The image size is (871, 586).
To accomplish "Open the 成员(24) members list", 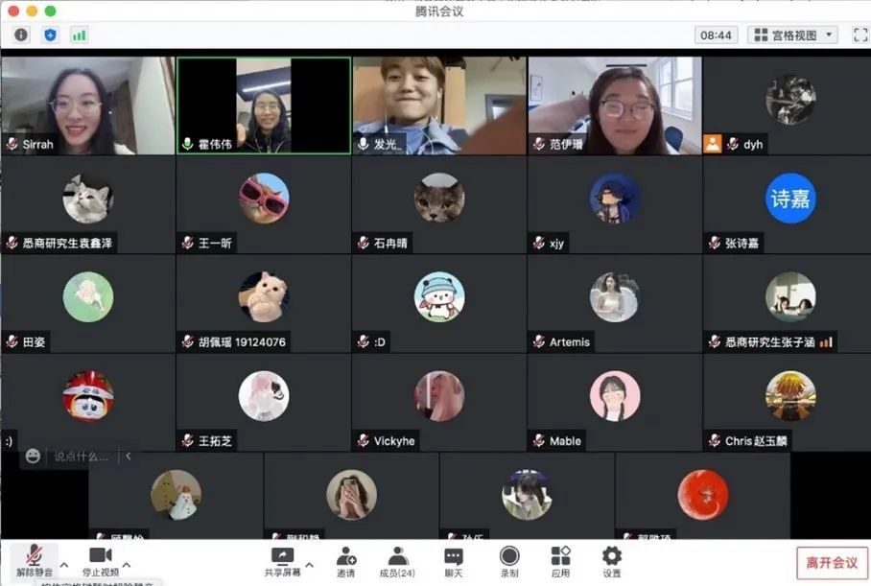I will [397, 560].
